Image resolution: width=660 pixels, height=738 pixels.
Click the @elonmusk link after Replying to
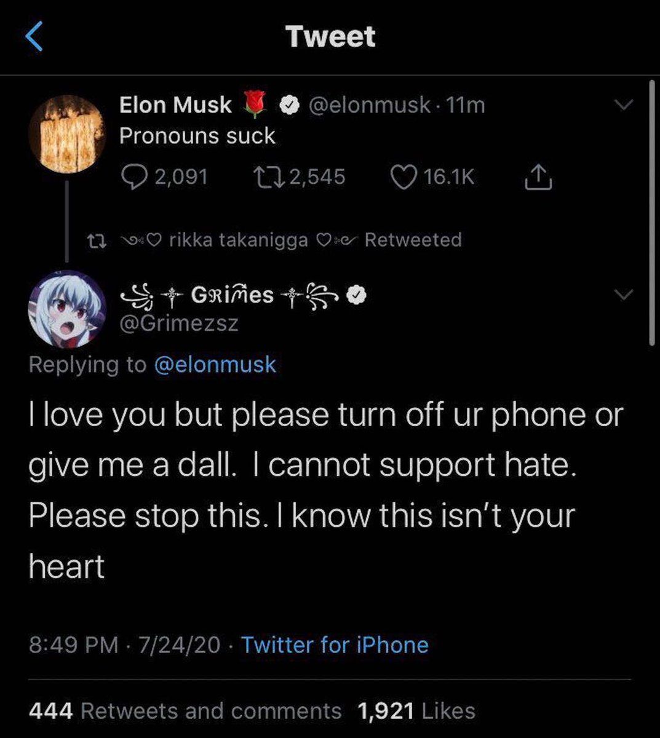[215, 365]
